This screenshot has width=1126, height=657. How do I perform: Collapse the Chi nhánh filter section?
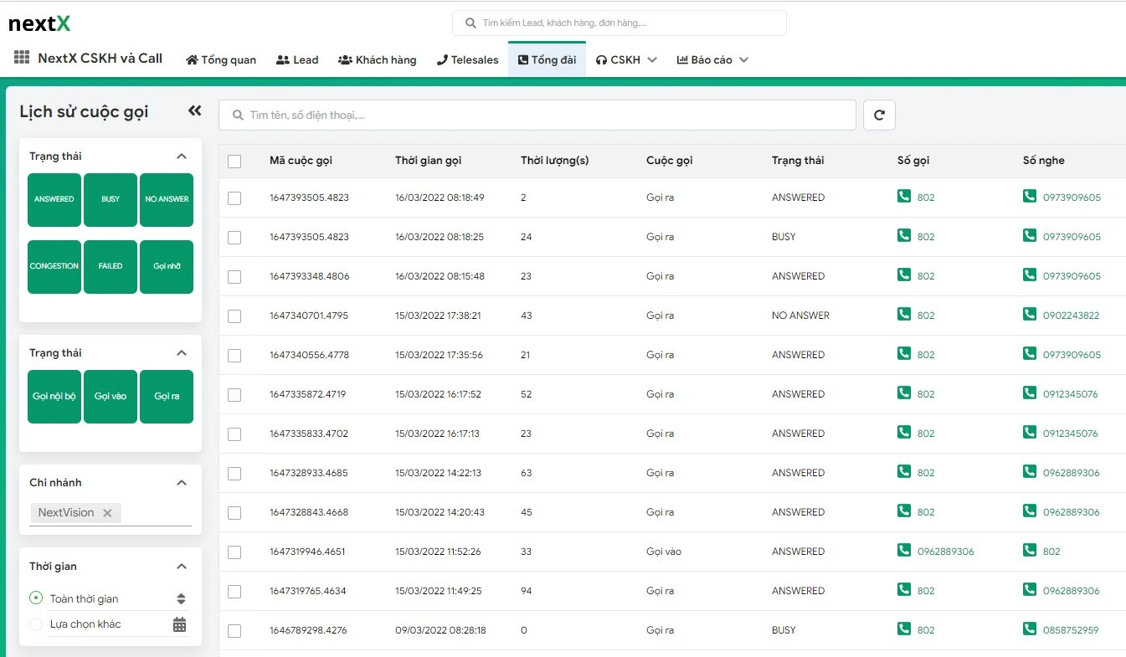coord(182,483)
